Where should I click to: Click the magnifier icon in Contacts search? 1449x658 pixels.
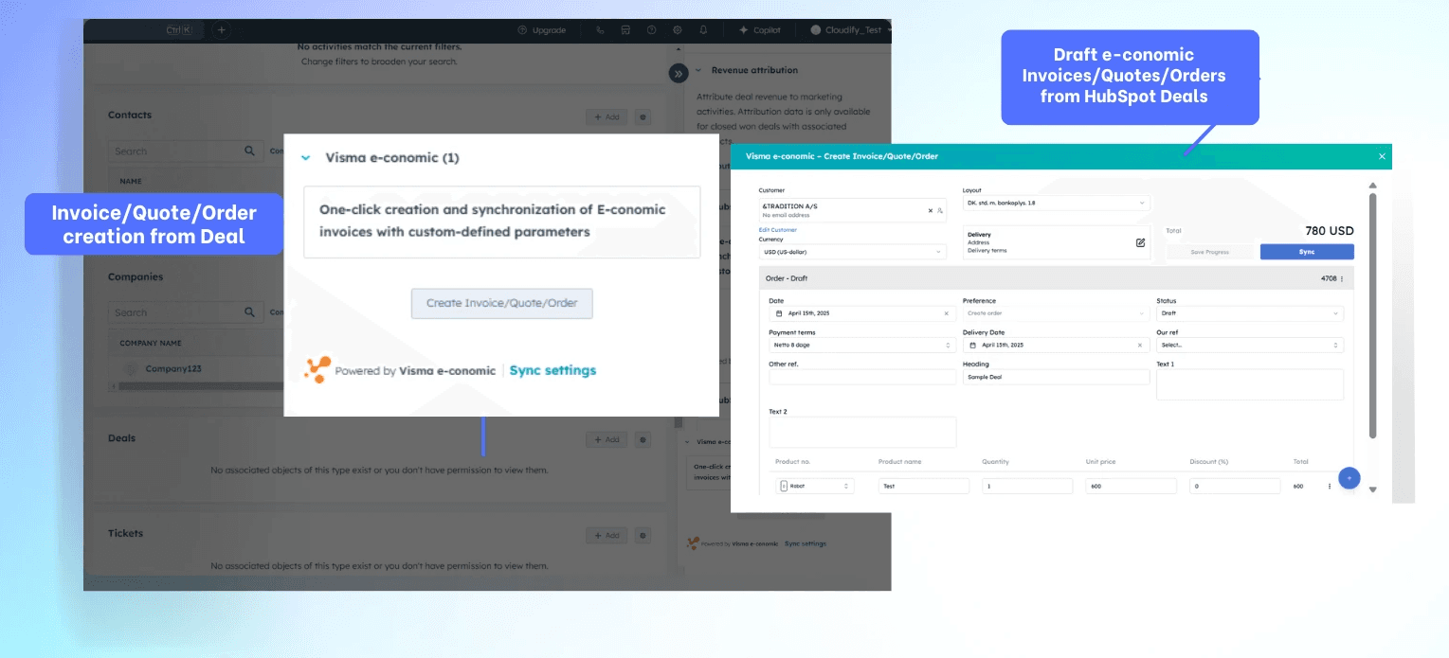click(x=250, y=151)
